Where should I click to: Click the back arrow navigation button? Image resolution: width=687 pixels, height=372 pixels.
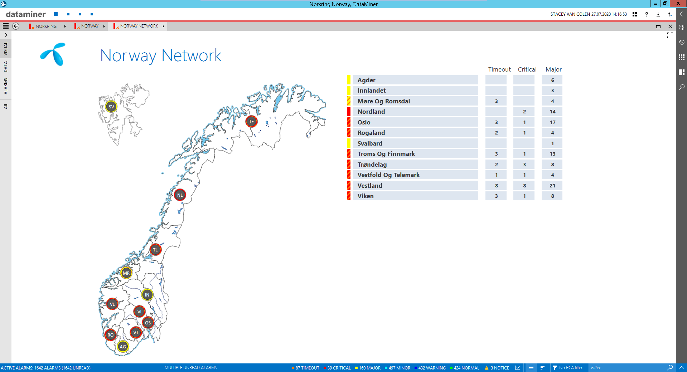(x=16, y=26)
